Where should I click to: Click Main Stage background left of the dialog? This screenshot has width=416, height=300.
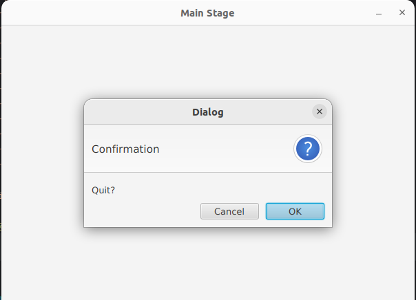(41, 165)
